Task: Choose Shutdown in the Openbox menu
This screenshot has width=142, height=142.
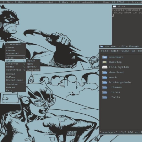Action: tap(15, 84)
